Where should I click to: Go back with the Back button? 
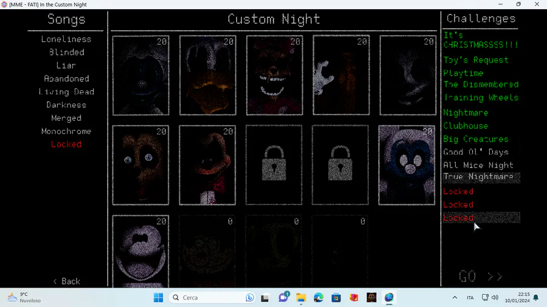click(67, 282)
